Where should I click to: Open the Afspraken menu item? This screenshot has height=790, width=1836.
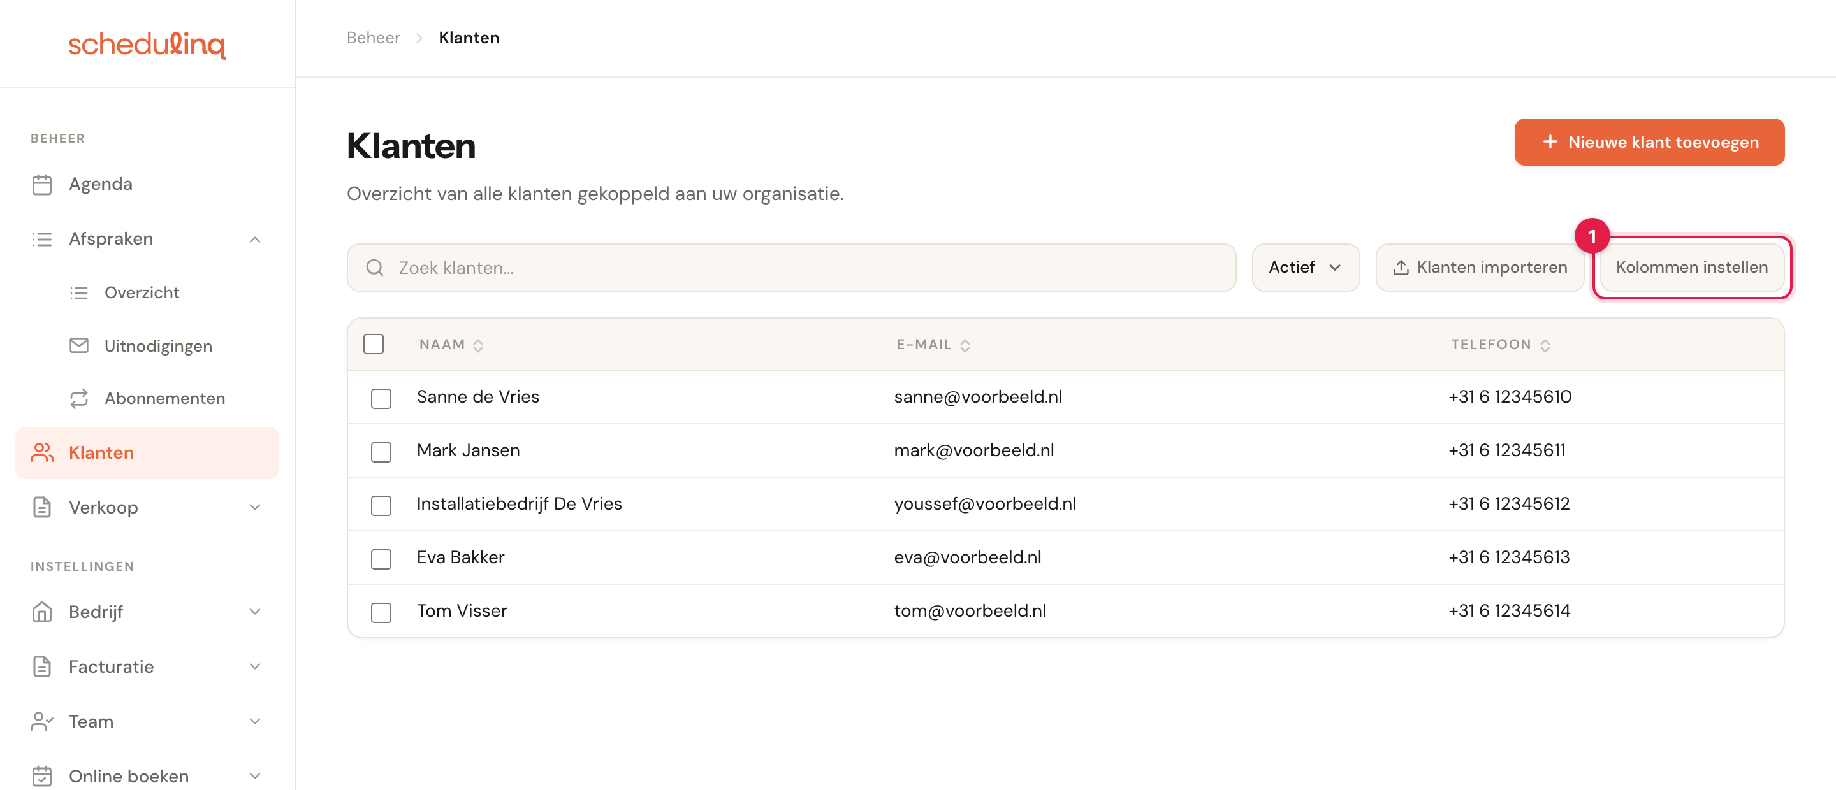pos(147,240)
